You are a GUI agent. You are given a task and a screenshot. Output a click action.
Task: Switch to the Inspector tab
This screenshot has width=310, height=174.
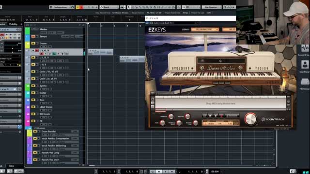(3, 24)
